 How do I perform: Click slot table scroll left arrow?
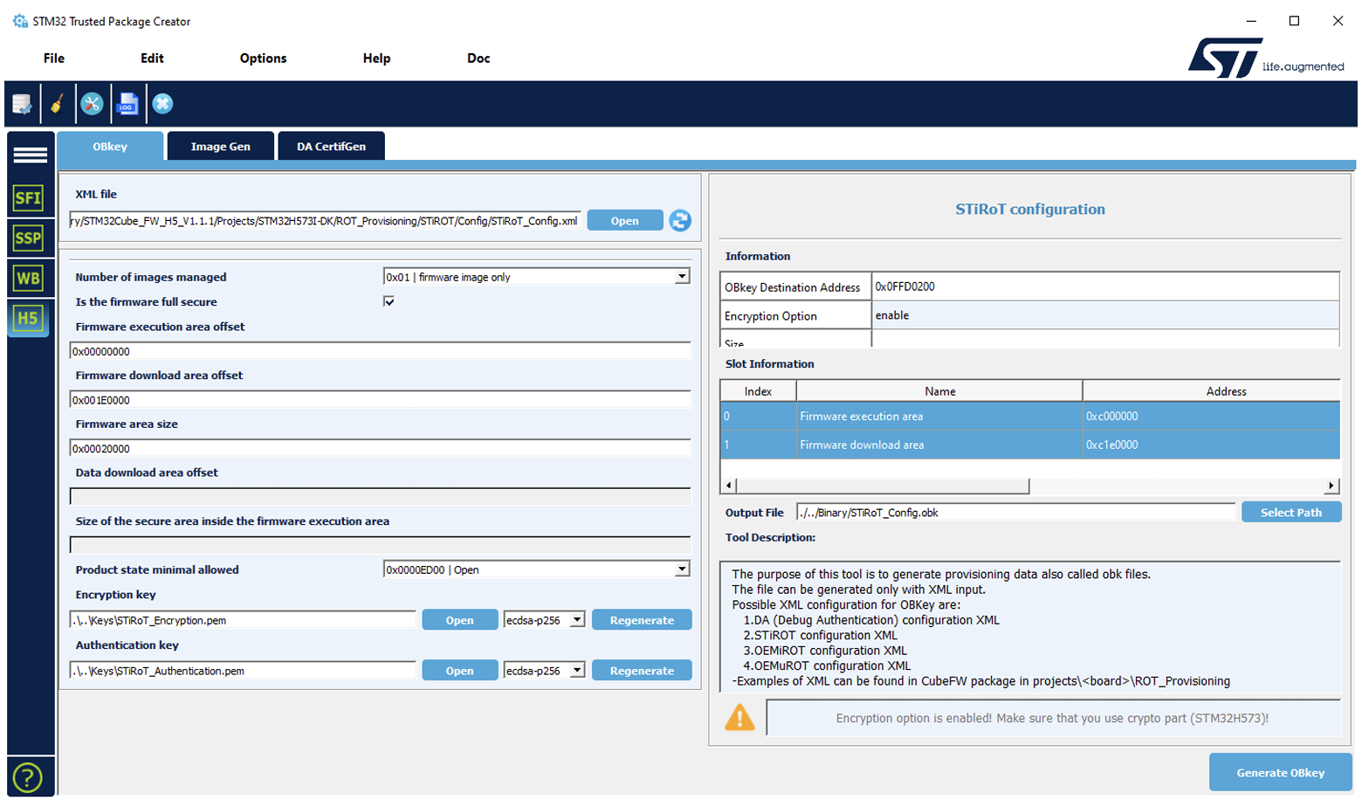click(x=729, y=486)
